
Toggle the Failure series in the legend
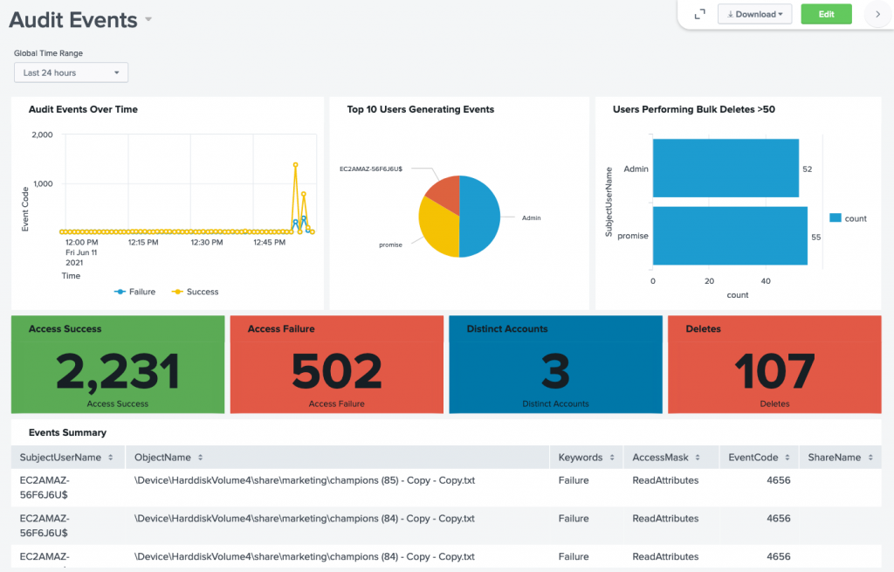coord(135,291)
